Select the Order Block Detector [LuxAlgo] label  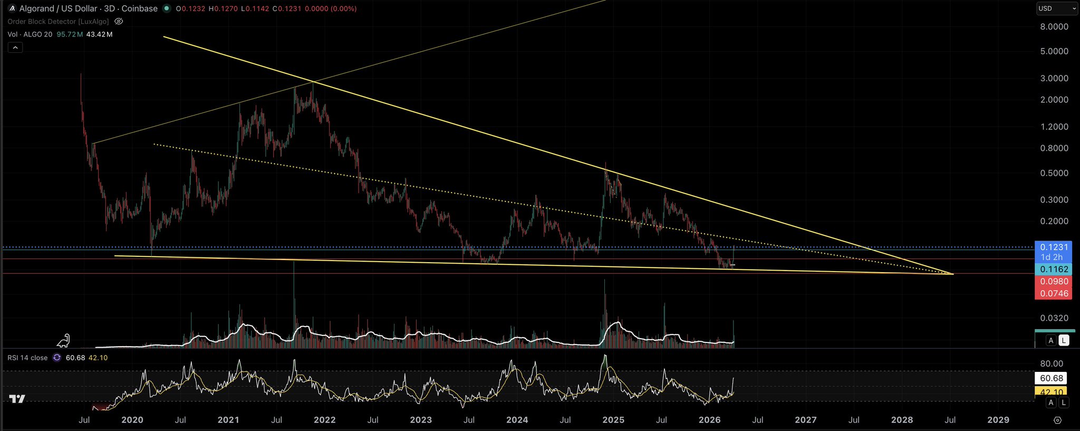(x=58, y=22)
